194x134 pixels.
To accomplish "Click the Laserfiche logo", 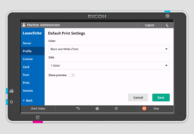I will (x=32, y=33).
